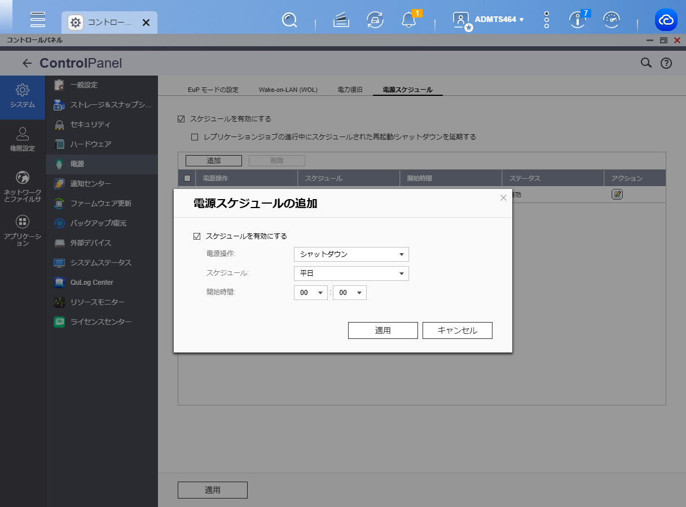Click the back arrow beside ControlPanel
The width and height of the screenshot is (686, 507).
click(27, 63)
